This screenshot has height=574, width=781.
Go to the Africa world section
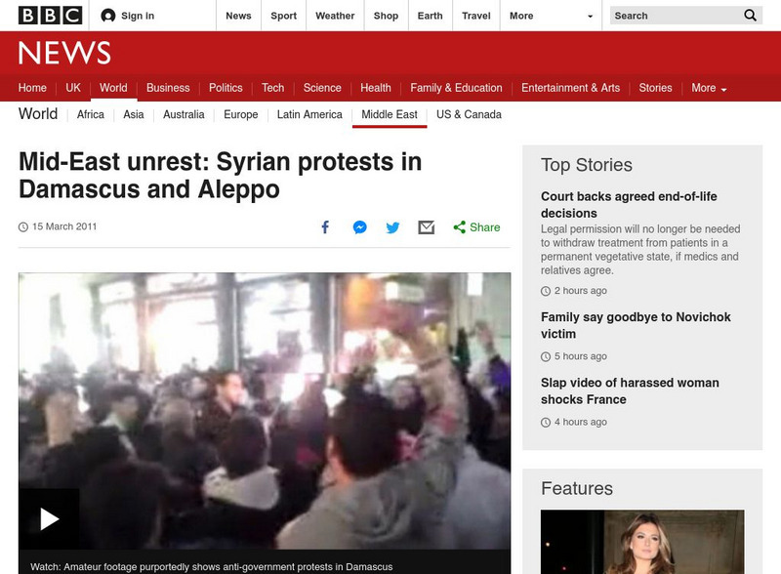pyautogui.click(x=91, y=114)
